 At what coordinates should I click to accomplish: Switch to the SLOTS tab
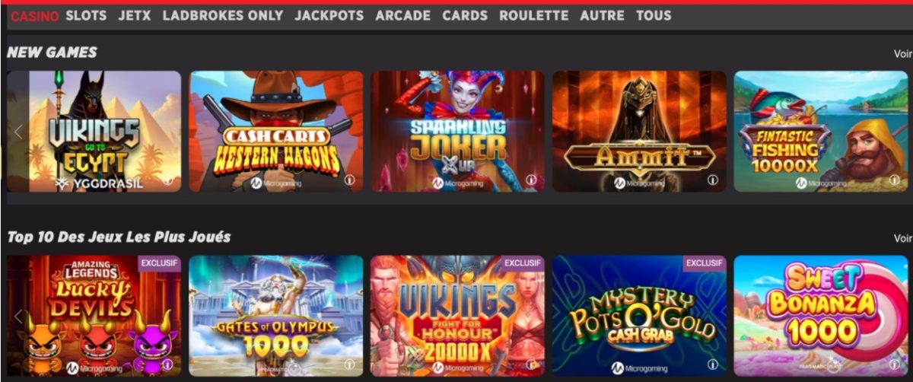(86, 15)
